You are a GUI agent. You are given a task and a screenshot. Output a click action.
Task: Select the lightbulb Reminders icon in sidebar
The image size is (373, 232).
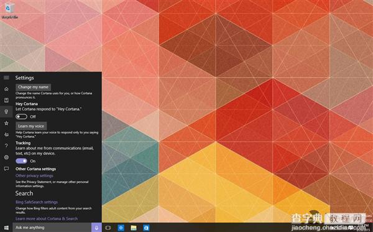[x=6, y=111]
